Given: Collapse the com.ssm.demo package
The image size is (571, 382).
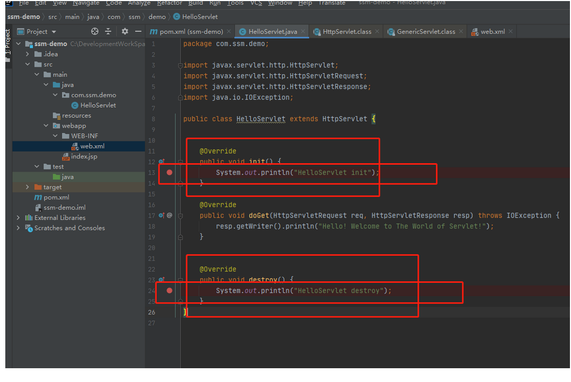Looking at the screenshot, I should (x=55, y=95).
